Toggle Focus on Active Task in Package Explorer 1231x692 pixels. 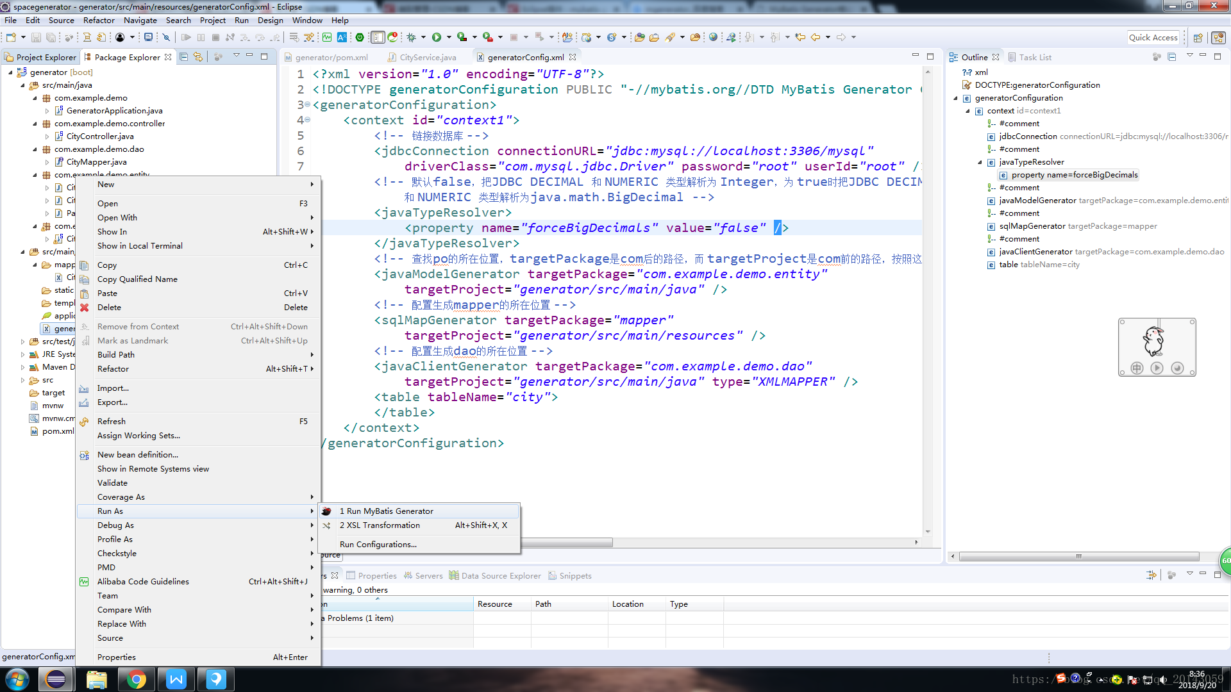point(218,57)
